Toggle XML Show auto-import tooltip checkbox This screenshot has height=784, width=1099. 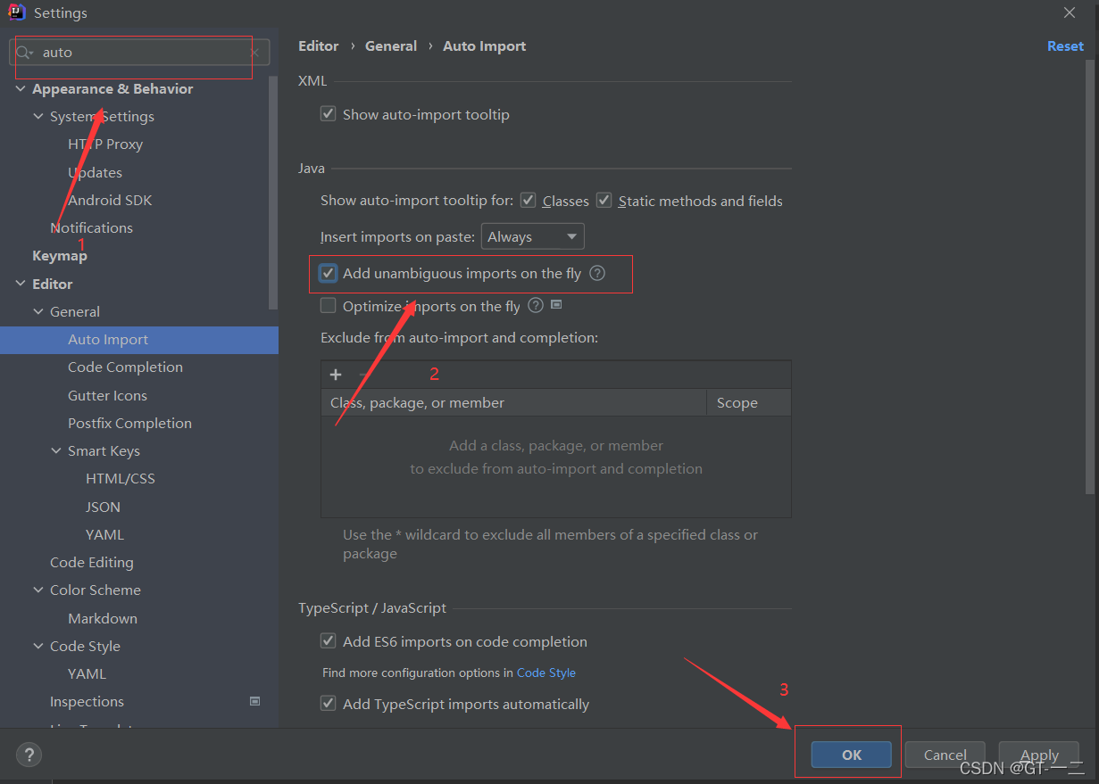[328, 114]
